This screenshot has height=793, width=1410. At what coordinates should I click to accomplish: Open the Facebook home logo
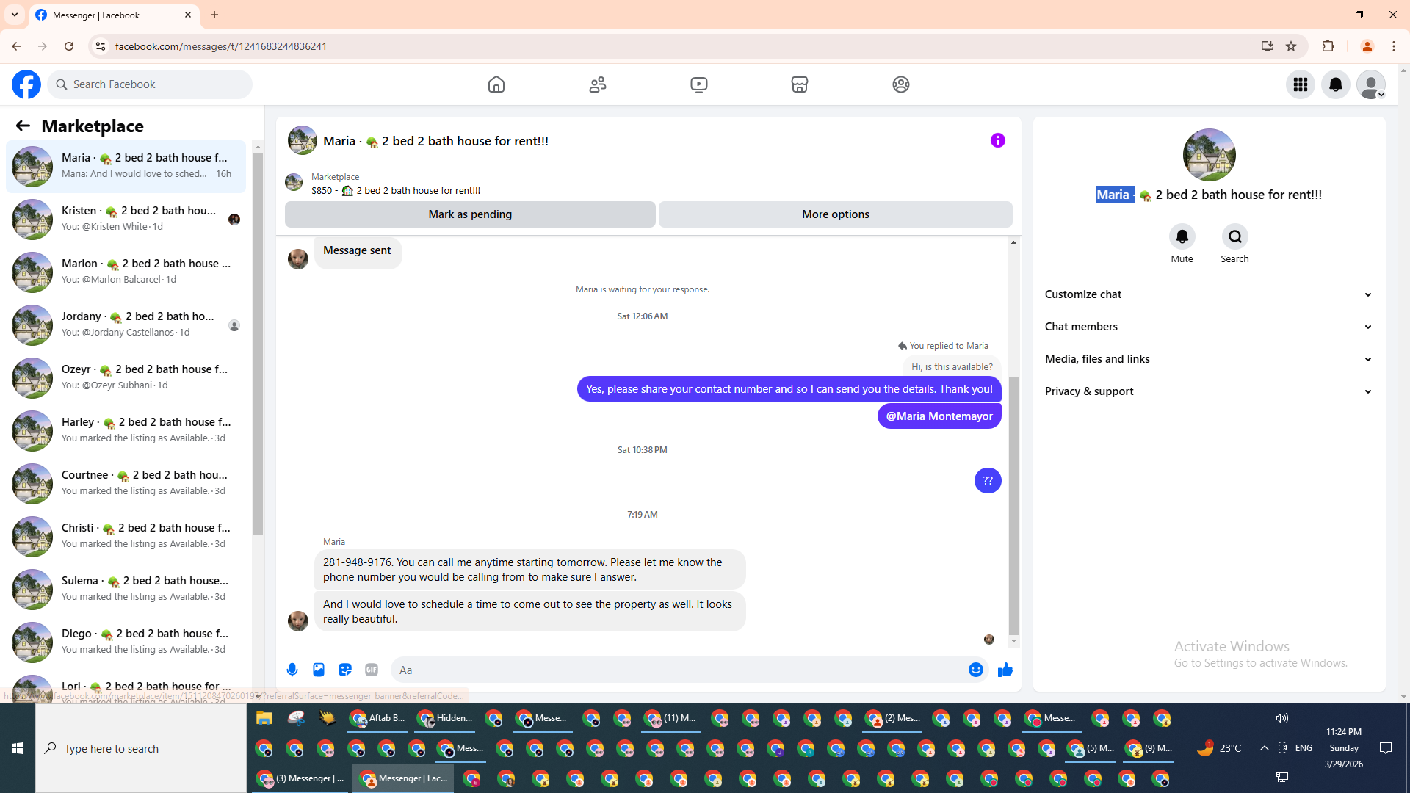pos(26,84)
